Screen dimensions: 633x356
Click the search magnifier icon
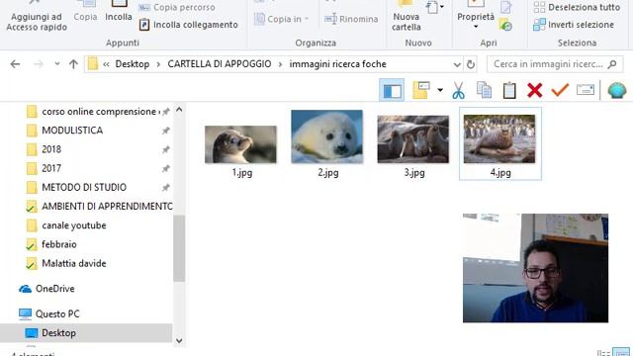(x=612, y=64)
